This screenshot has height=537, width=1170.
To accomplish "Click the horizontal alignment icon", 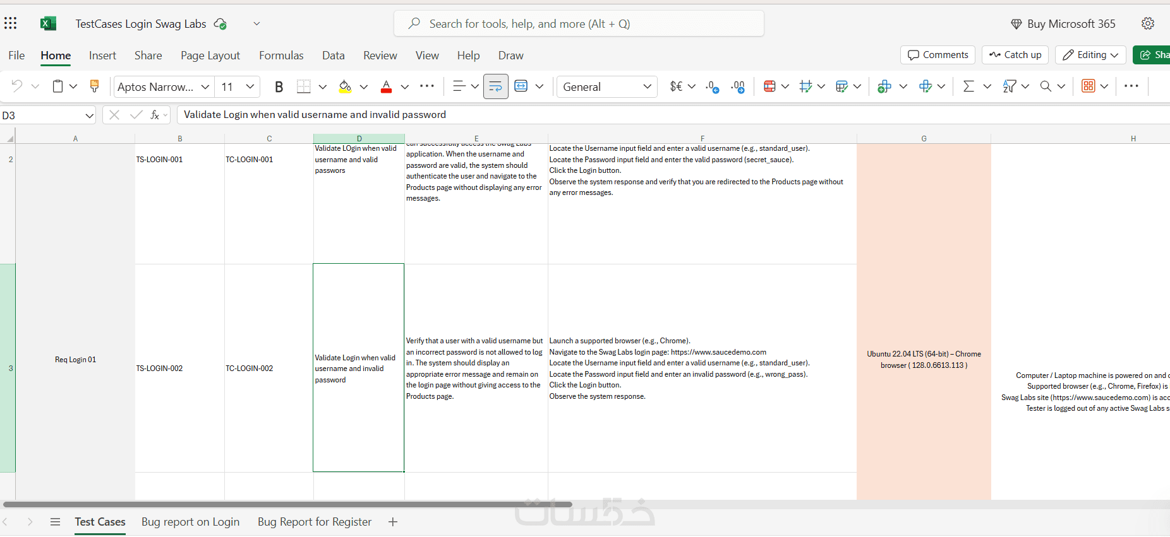I will [x=459, y=86].
